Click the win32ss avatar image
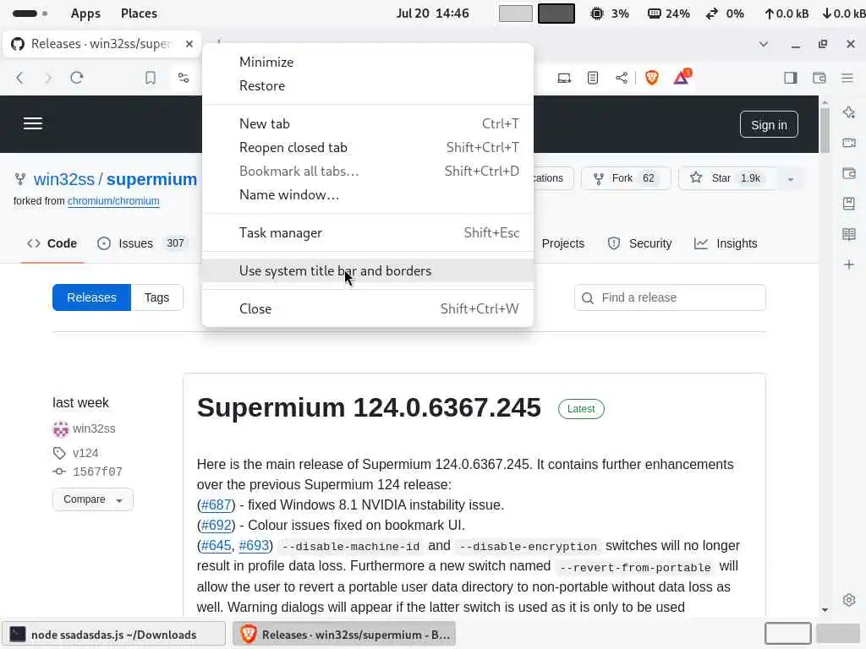Image resolution: width=866 pixels, height=649 pixels. 60,428
